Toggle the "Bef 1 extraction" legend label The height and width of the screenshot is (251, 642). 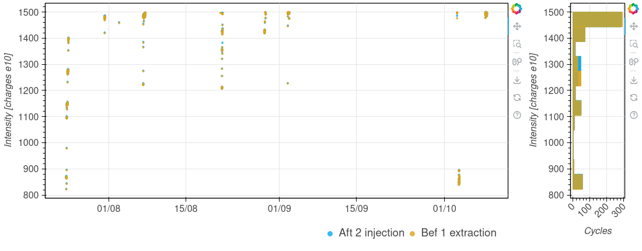[458, 233]
